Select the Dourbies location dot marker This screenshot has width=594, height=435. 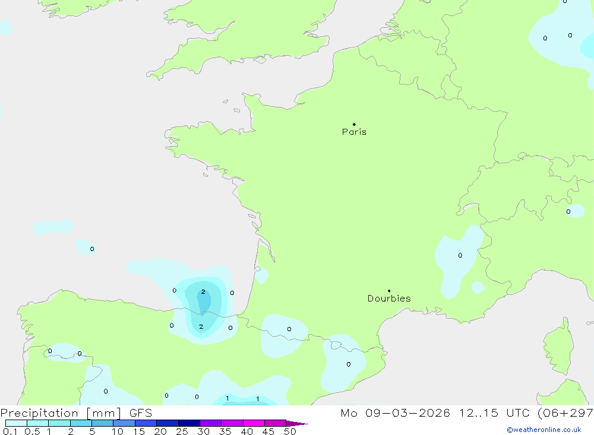click(389, 291)
